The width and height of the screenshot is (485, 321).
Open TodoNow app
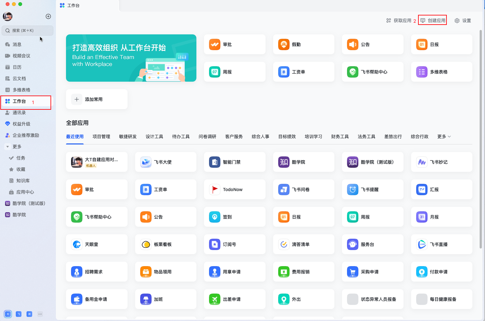coord(235,190)
